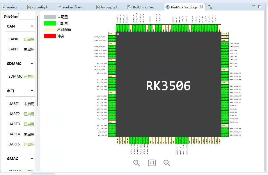Toggle the UART1 未启用 status

[x=29, y=104]
